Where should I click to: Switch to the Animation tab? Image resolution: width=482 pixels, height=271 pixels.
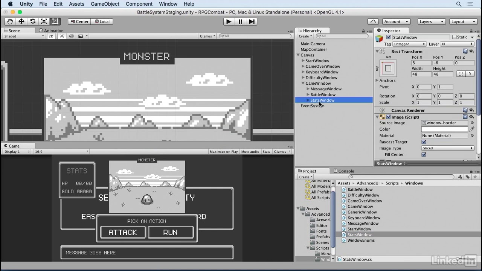click(51, 30)
